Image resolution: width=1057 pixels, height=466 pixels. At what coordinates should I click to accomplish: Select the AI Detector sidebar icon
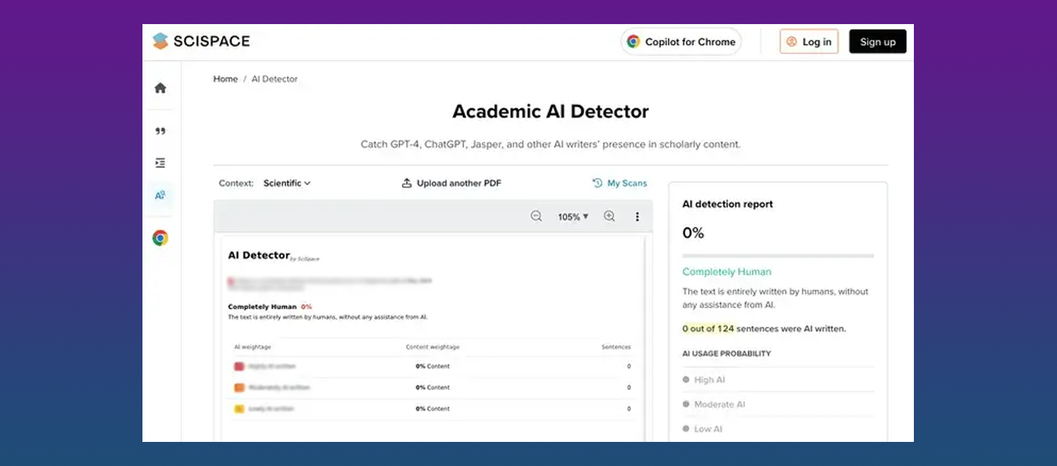click(160, 195)
